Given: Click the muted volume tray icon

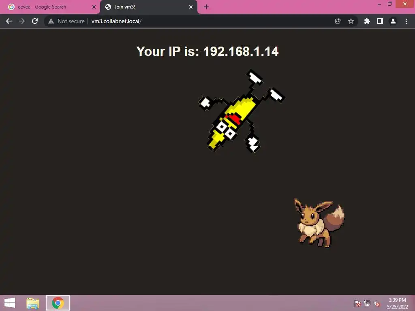Looking at the screenshot, I should pyautogui.click(x=377, y=303).
